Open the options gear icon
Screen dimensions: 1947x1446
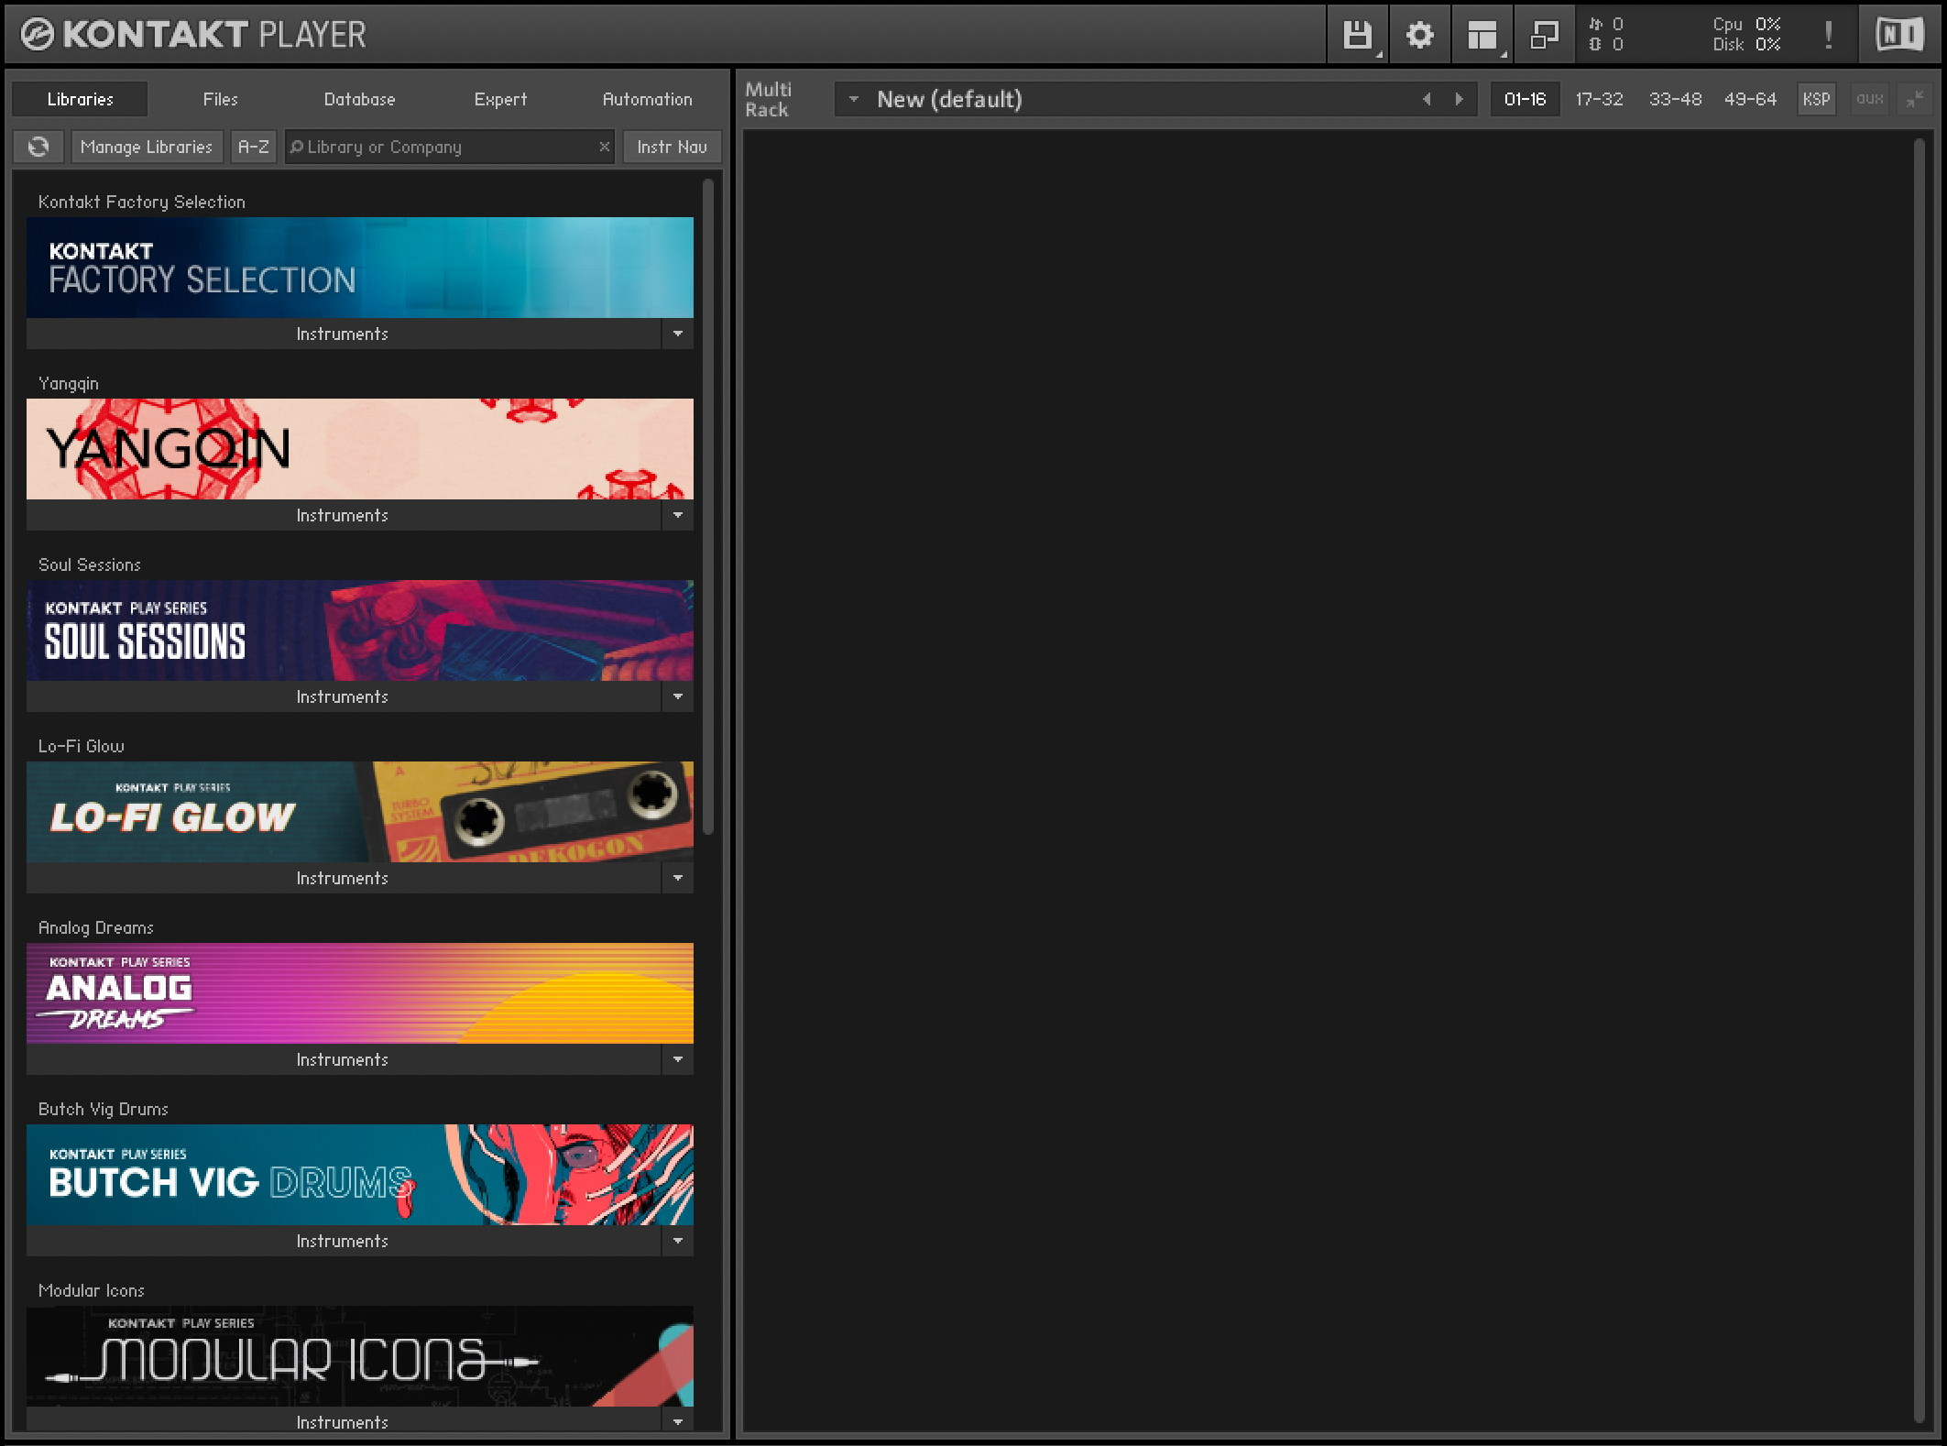coord(1419,35)
